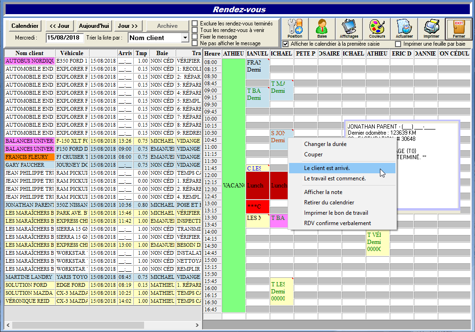This screenshot has width=475, height=332.
Task: Select the JONATHAN PARENT client row
Action: coord(103,205)
